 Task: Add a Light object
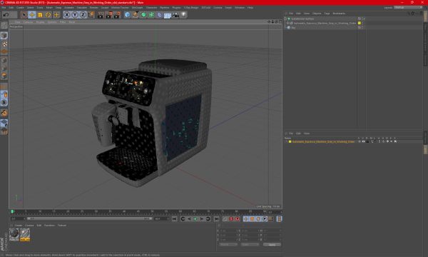[184, 15]
